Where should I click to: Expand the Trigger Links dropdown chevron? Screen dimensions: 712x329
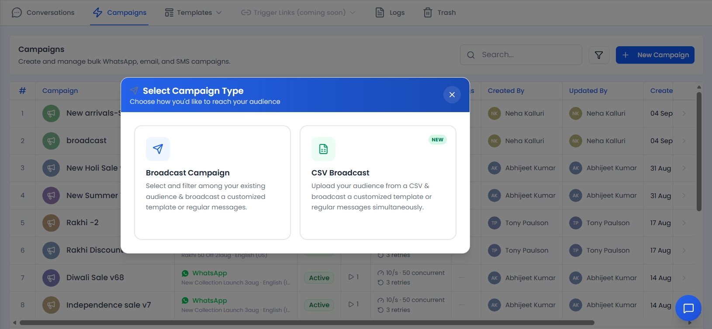[x=353, y=13]
